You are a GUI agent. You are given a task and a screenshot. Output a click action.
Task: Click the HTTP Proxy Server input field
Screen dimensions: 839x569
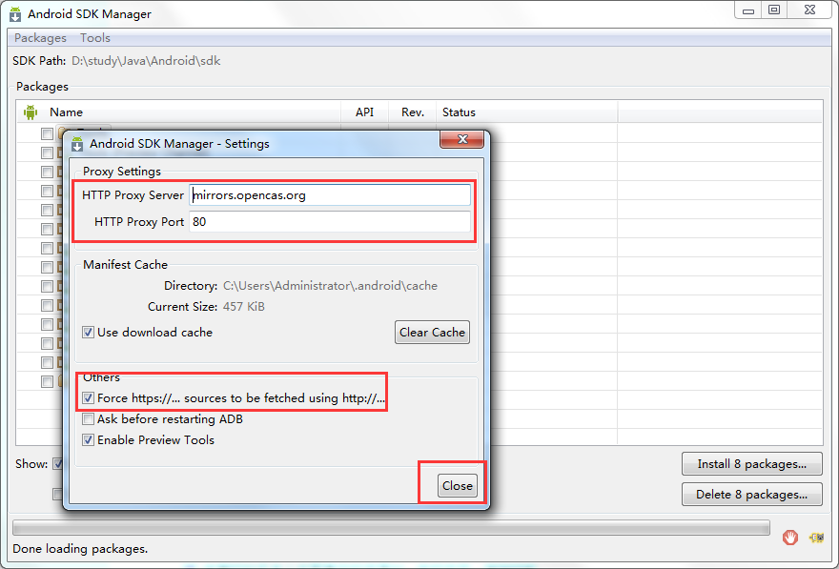click(330, 195)
